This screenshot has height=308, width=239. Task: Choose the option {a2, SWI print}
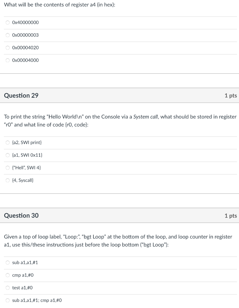coord(8,143)
